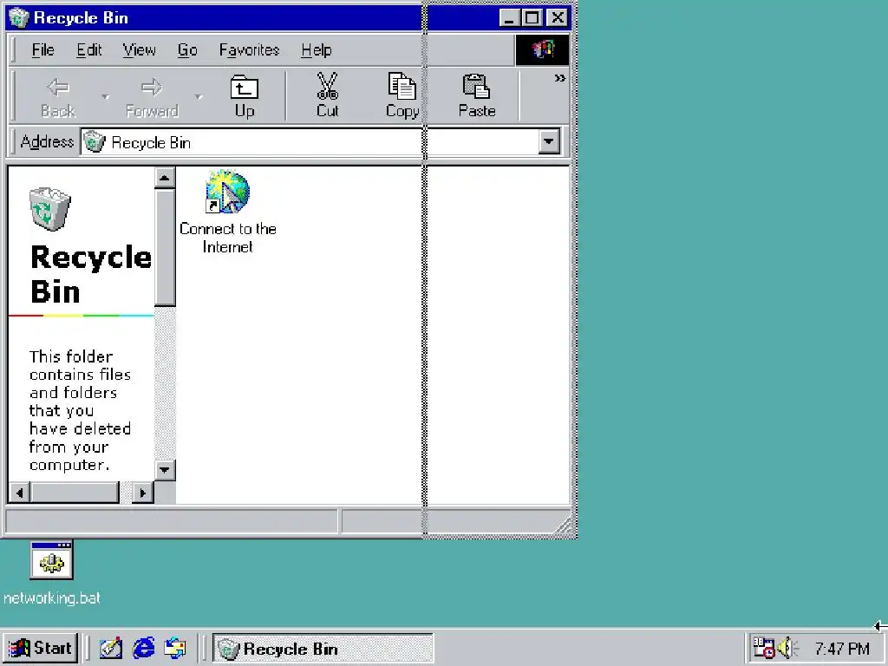Expand the Address bar dropdown
This screenshot has height=666, width=888.
click(x=549, y=141)
